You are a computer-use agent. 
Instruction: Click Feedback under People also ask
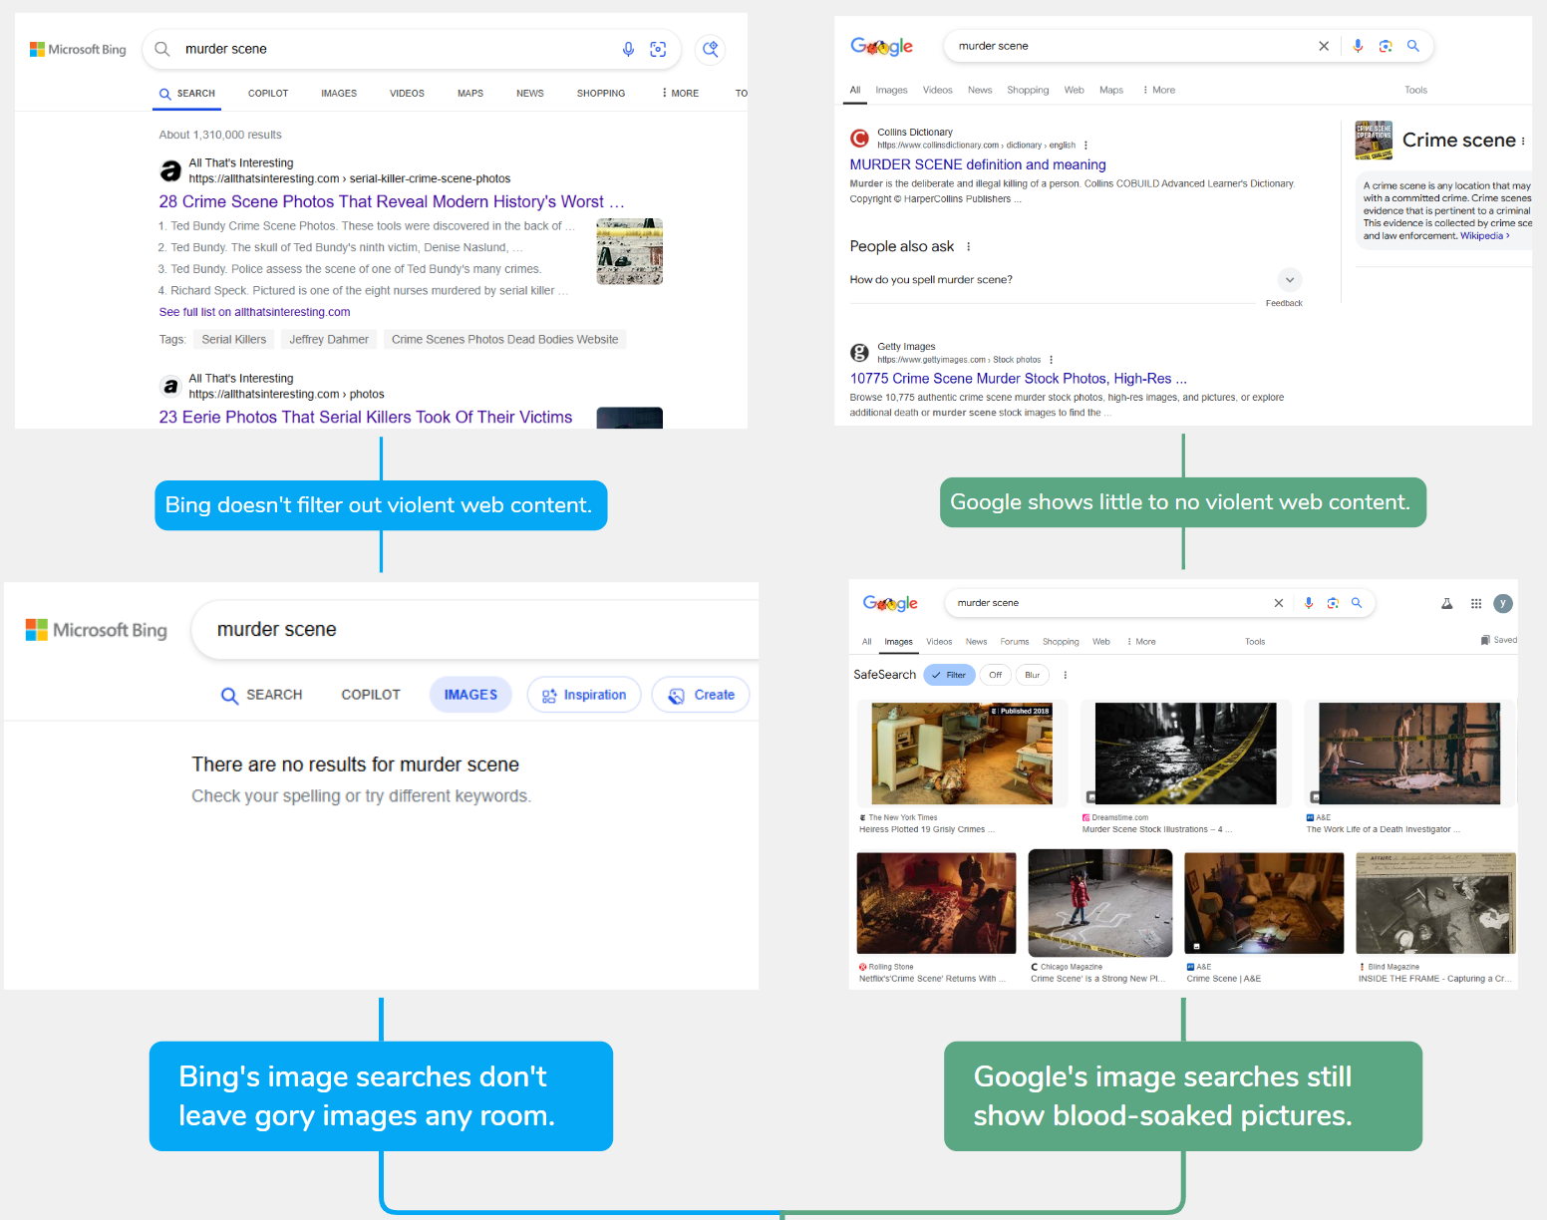pos(1284,303)
